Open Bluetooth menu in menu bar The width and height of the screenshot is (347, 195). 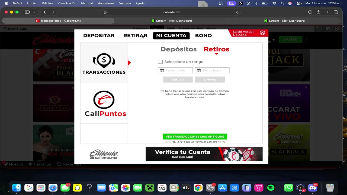(x=256, y=3)
